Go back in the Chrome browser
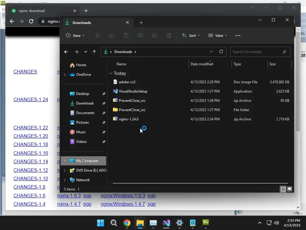 [12, 21]
